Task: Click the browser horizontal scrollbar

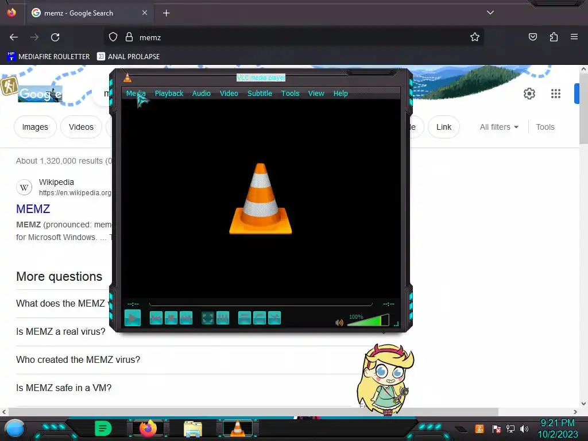Action: click(253, 412)
